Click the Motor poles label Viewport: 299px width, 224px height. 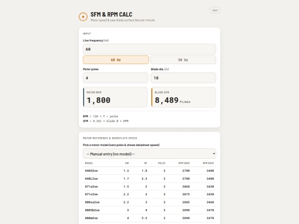[91, 69]
